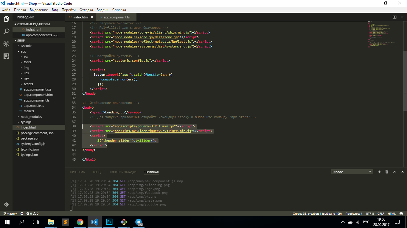Open systemjs.config.js in file tree
407x228 pixels.
tap(33, 144)
